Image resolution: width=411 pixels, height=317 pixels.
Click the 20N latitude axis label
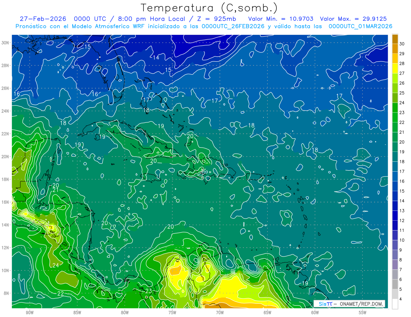pos(5,157)
